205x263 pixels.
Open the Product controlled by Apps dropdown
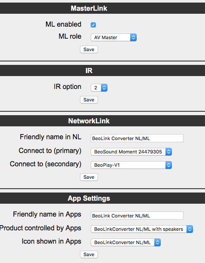click(142, 229)
